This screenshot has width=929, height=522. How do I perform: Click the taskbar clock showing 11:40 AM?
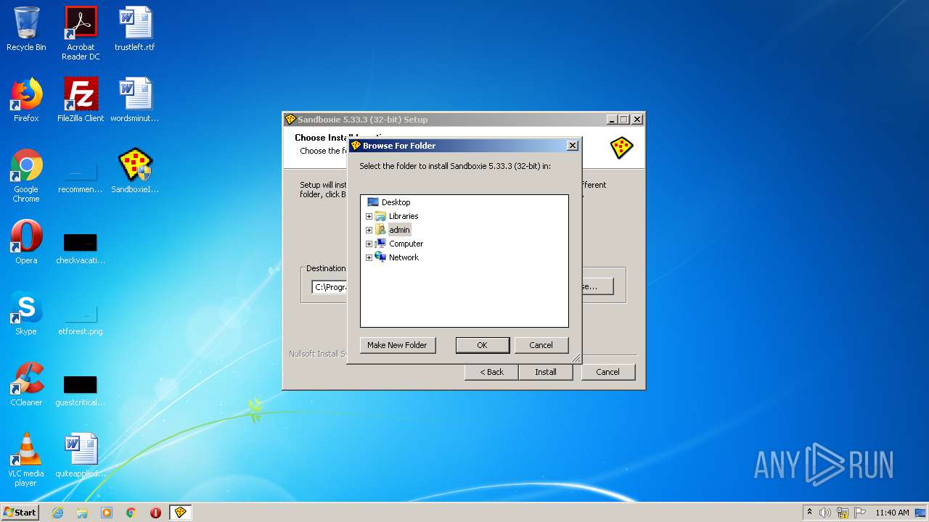click(x=892, y=513)
